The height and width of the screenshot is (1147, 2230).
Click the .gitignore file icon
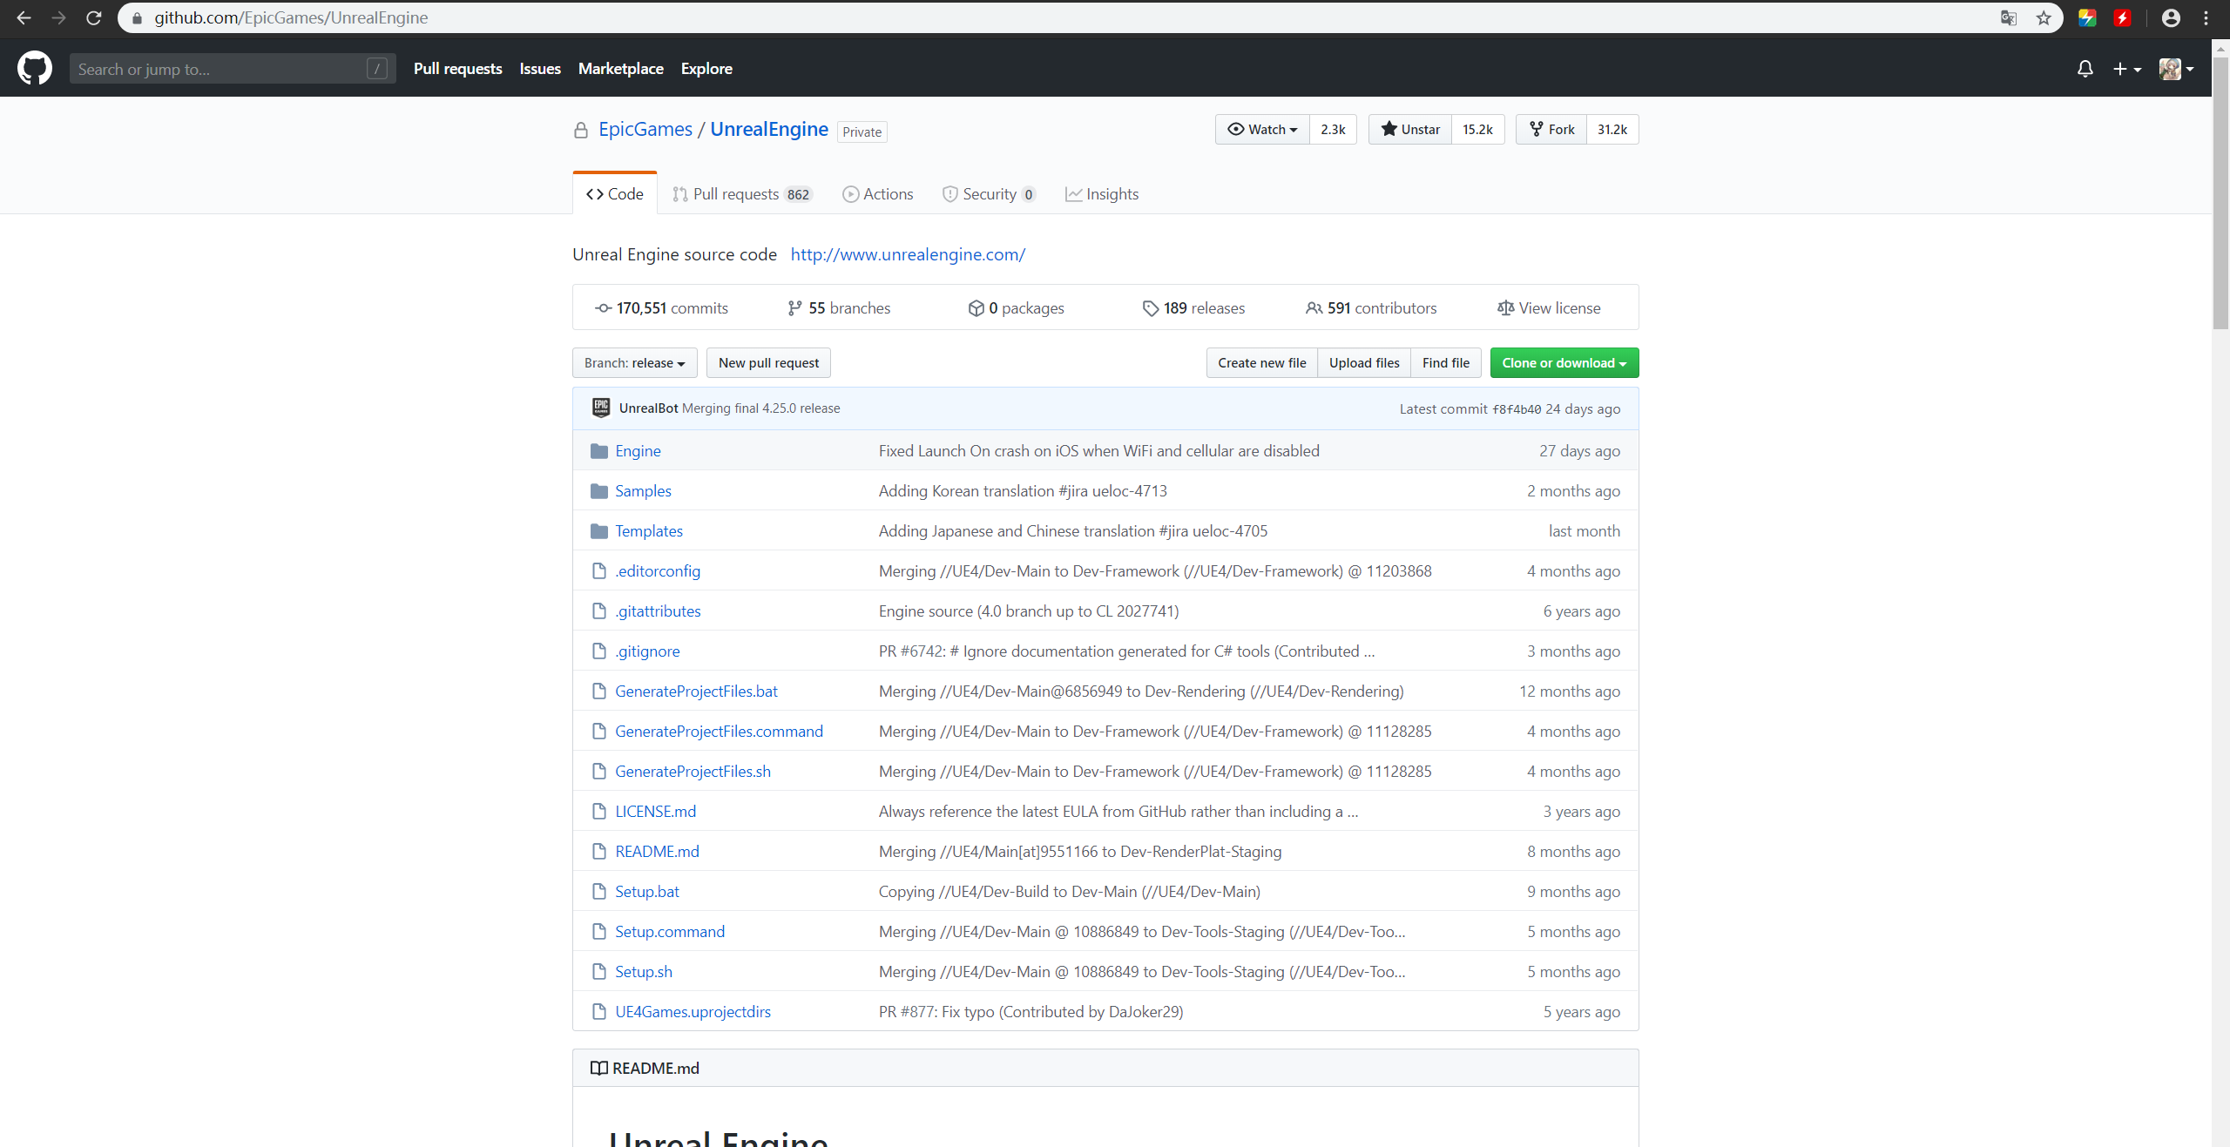598,651
